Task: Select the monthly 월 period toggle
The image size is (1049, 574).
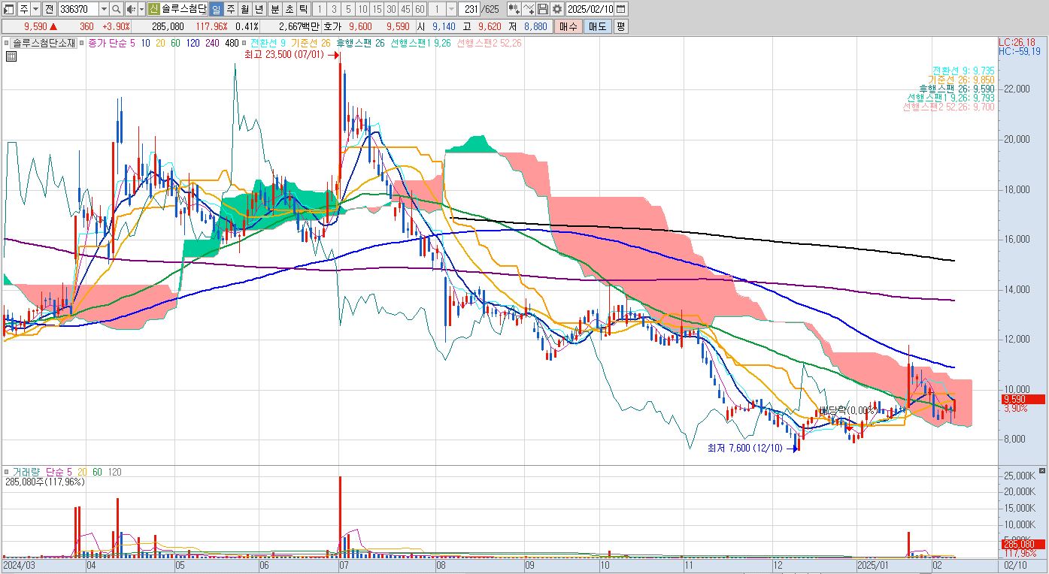Action: [245, 9]
